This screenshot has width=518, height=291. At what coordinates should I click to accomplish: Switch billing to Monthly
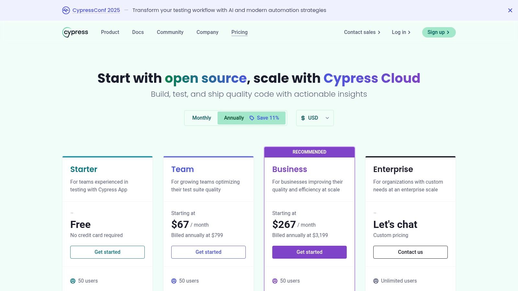pos(201,118)
